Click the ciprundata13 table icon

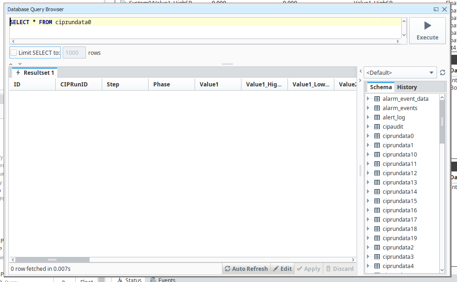click(x=377, y=183)
